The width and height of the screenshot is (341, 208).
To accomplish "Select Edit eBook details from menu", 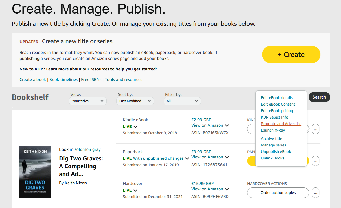I will [x=277, y=98].
